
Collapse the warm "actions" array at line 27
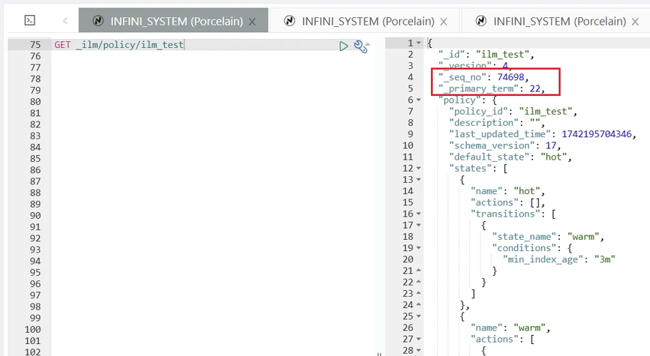[x=419, y=339]
